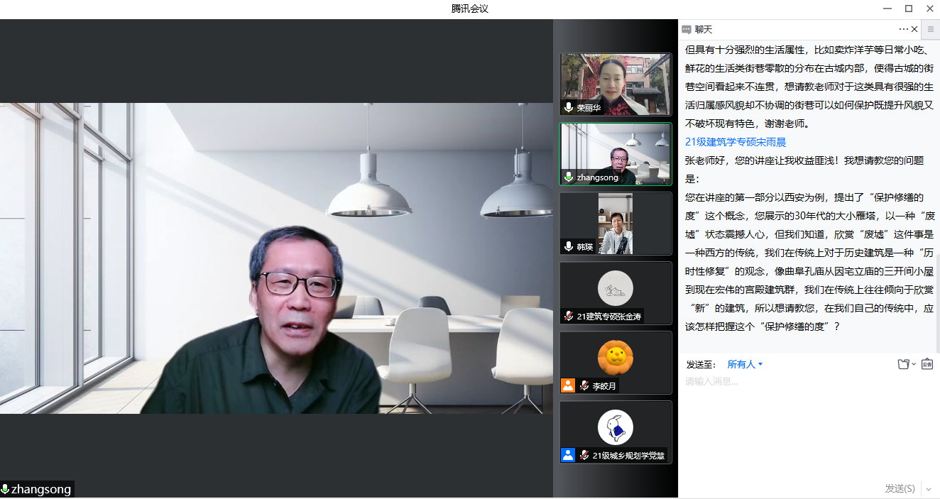Click the microphone icon on 韩瑛's tile
This screenshot has height=499, width=940.
[569, 246]
